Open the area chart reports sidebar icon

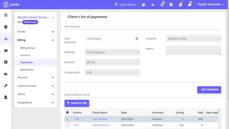6,74
